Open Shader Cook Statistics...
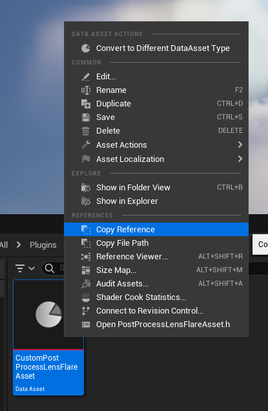The height and width of the screenshot is (411, 268). 156,297
